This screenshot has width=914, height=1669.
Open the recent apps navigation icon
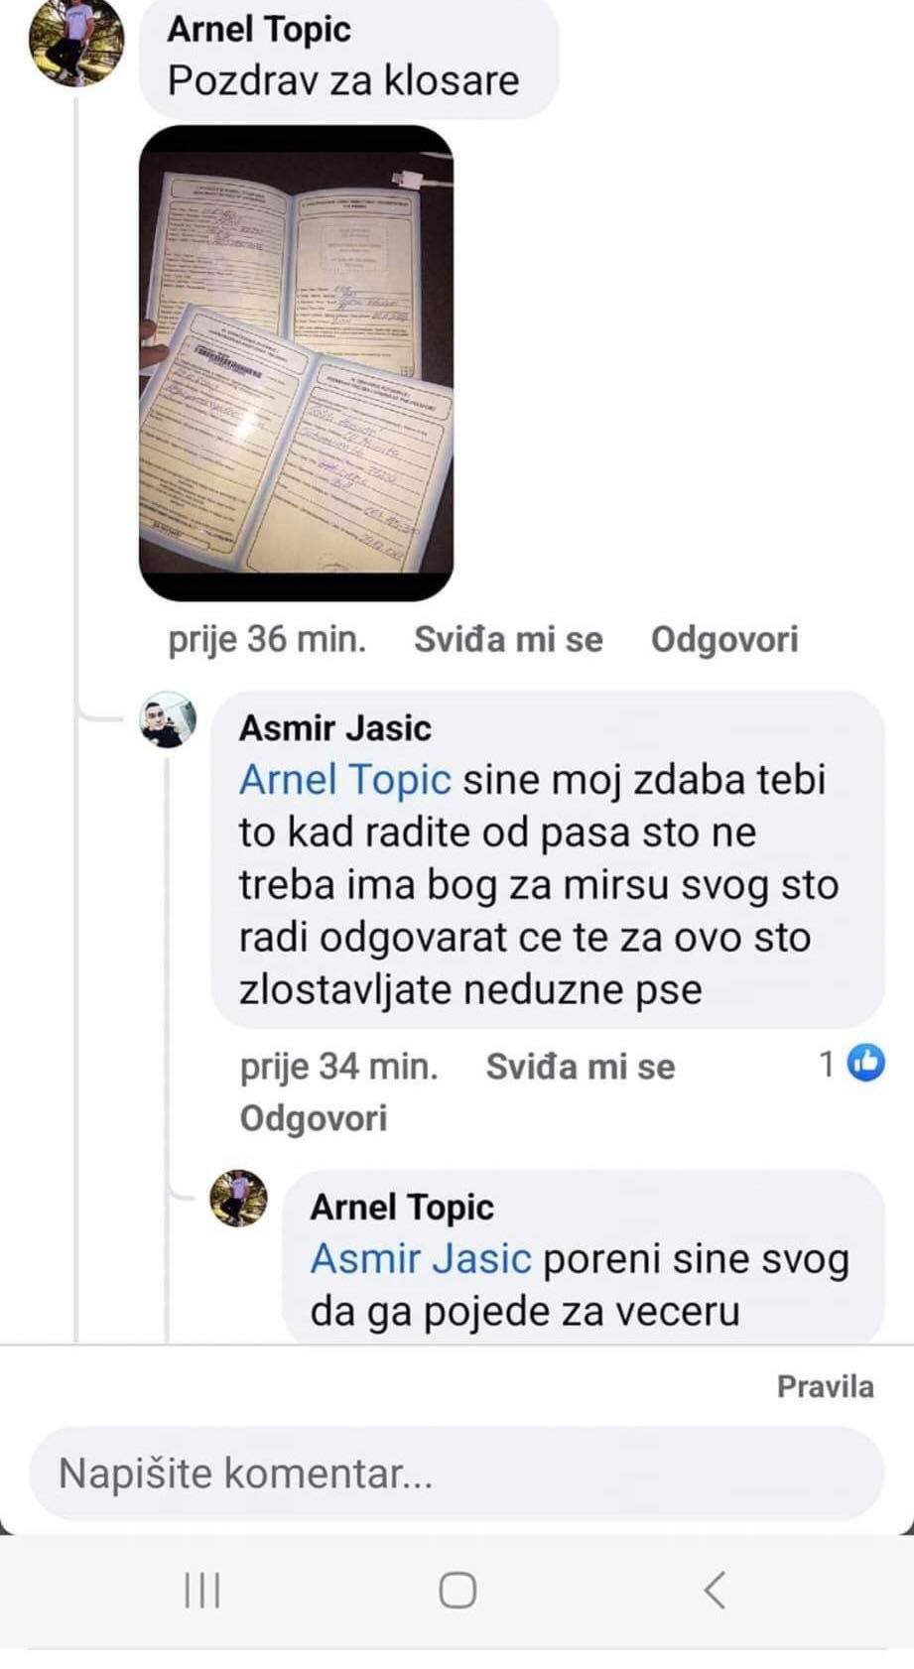(x=202, y=1590)
